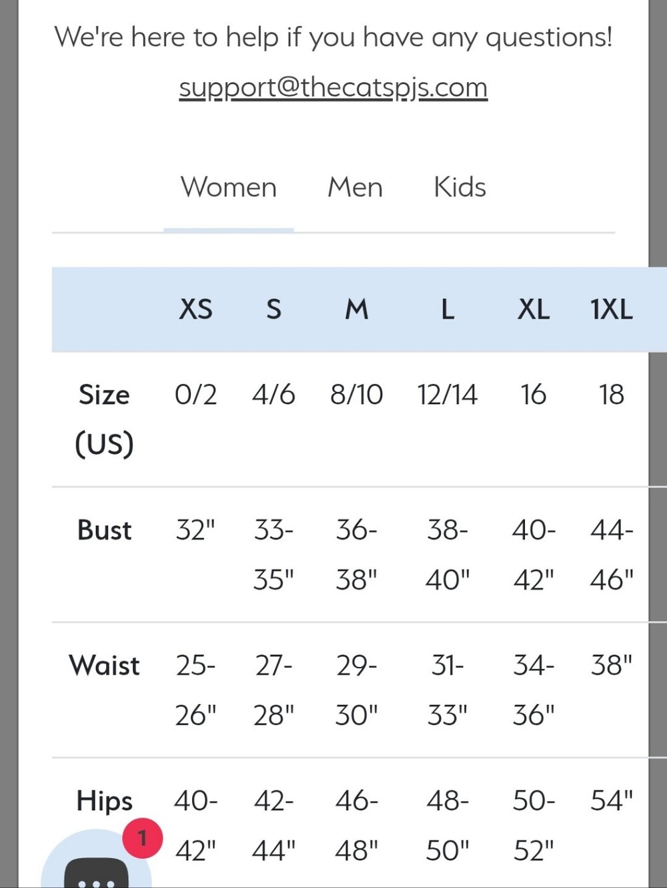Click the 12/14 size cell
Viewport: 667px width, 888px height.
point(447,395)
